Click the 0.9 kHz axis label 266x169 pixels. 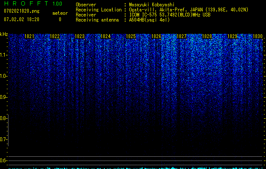[x=3, y=97]
